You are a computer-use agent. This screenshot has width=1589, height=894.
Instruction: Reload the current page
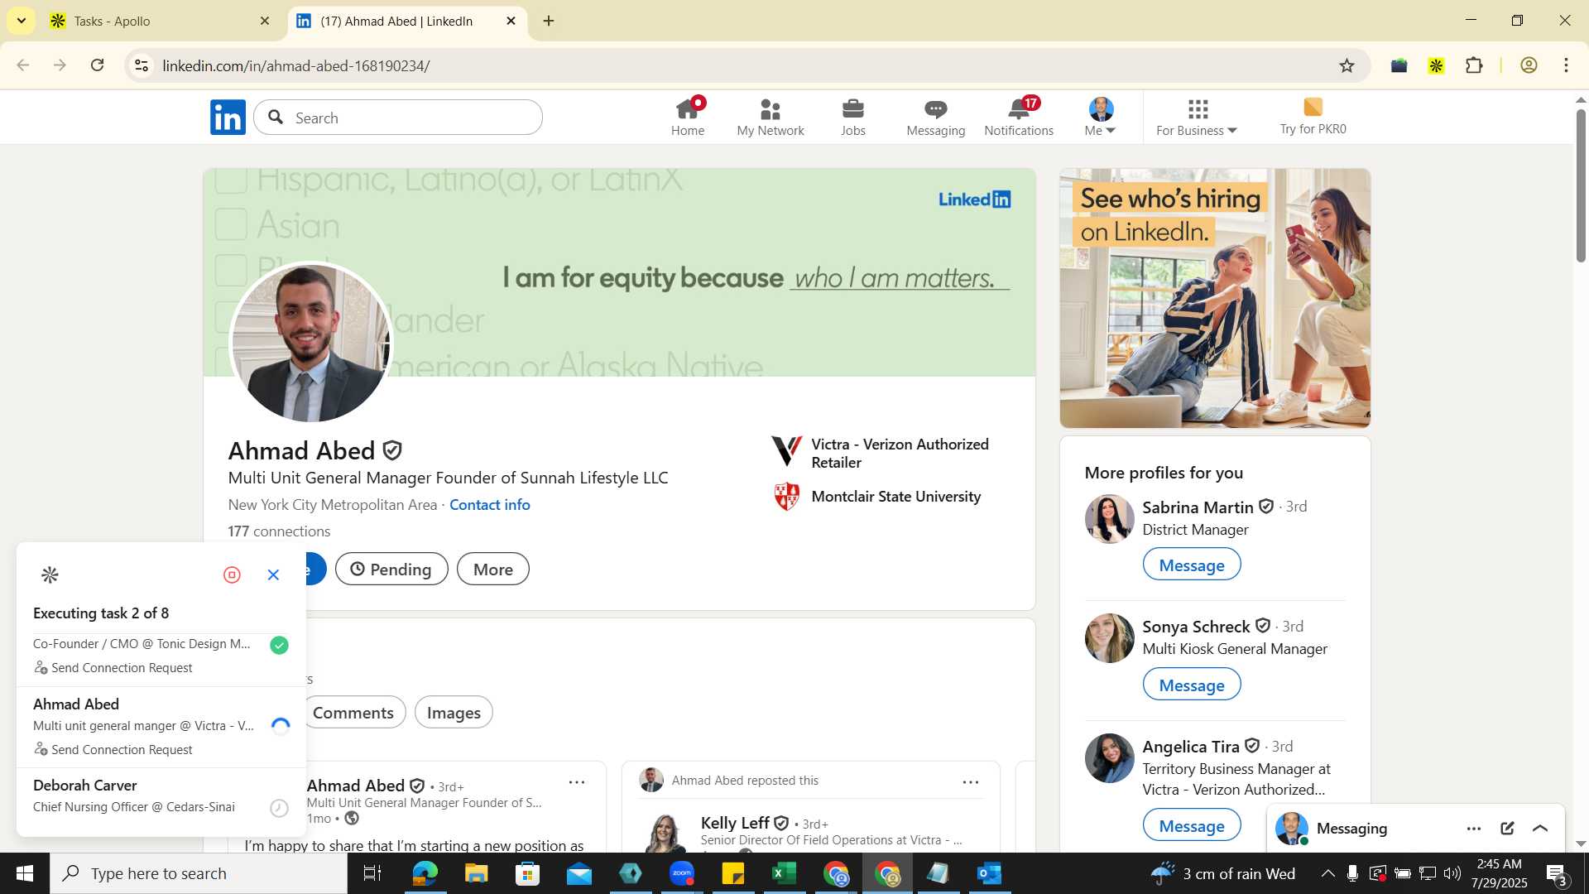click(x=98, y=65)
